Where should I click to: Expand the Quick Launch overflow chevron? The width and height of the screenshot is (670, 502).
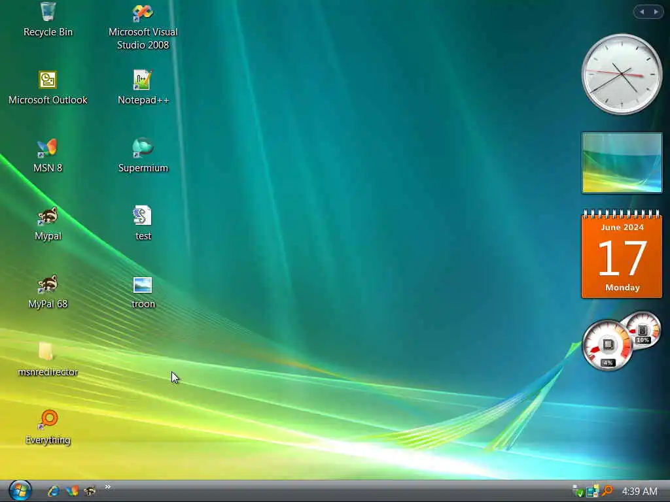coord(108,486)
